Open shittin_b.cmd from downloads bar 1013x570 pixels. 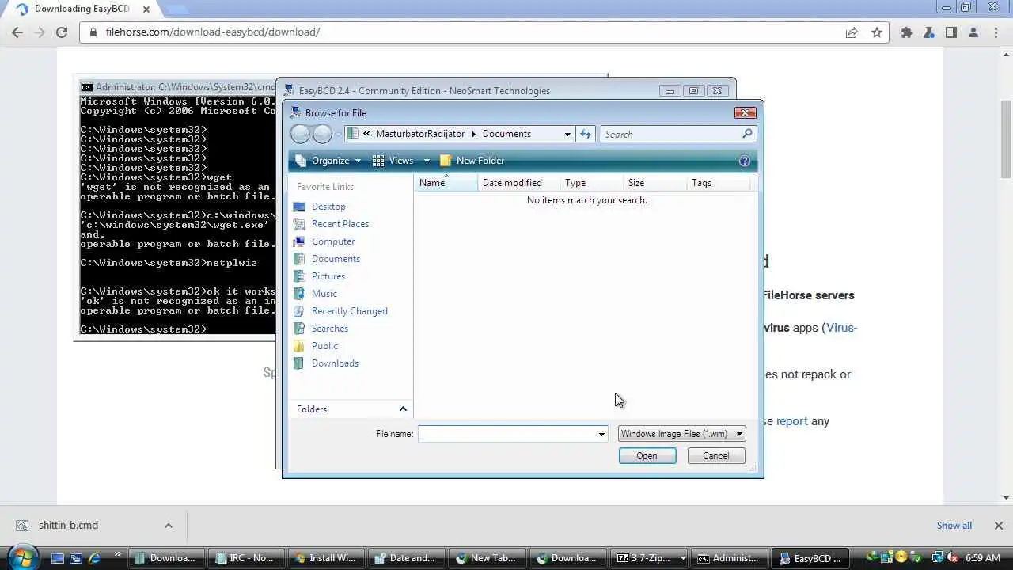point(68,526)
